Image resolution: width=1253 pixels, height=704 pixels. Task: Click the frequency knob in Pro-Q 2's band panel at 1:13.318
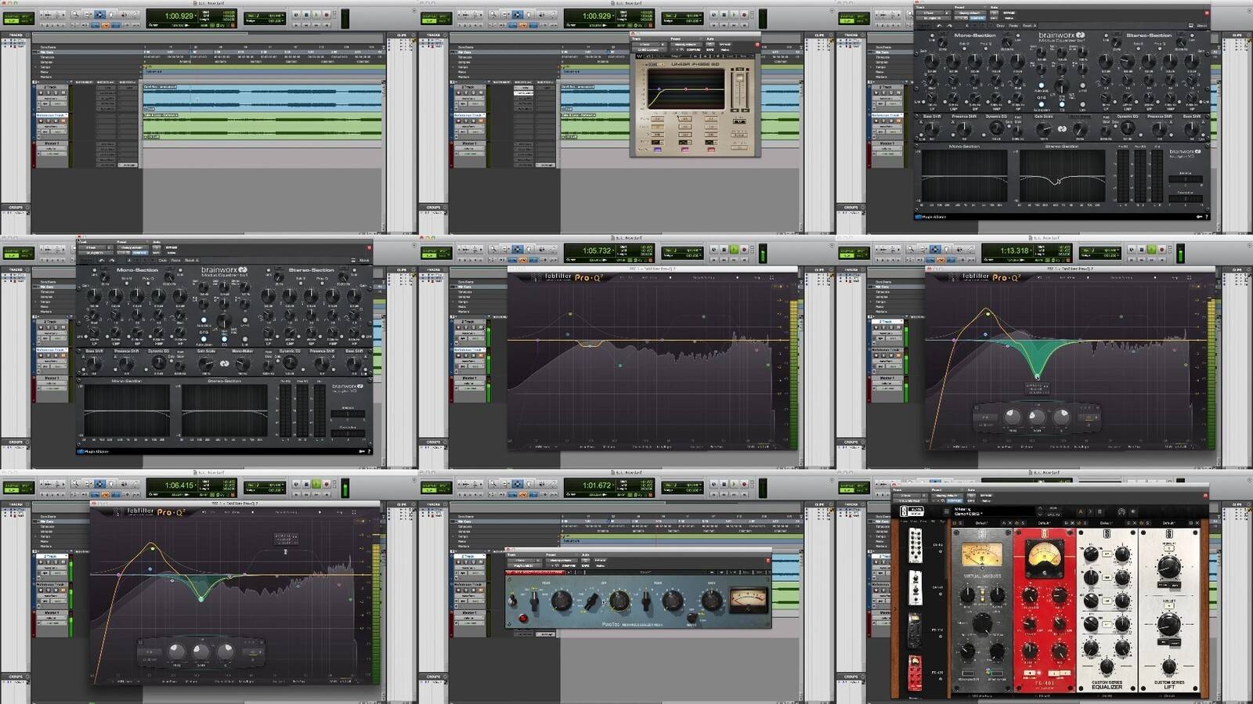tap(1012, 417)
